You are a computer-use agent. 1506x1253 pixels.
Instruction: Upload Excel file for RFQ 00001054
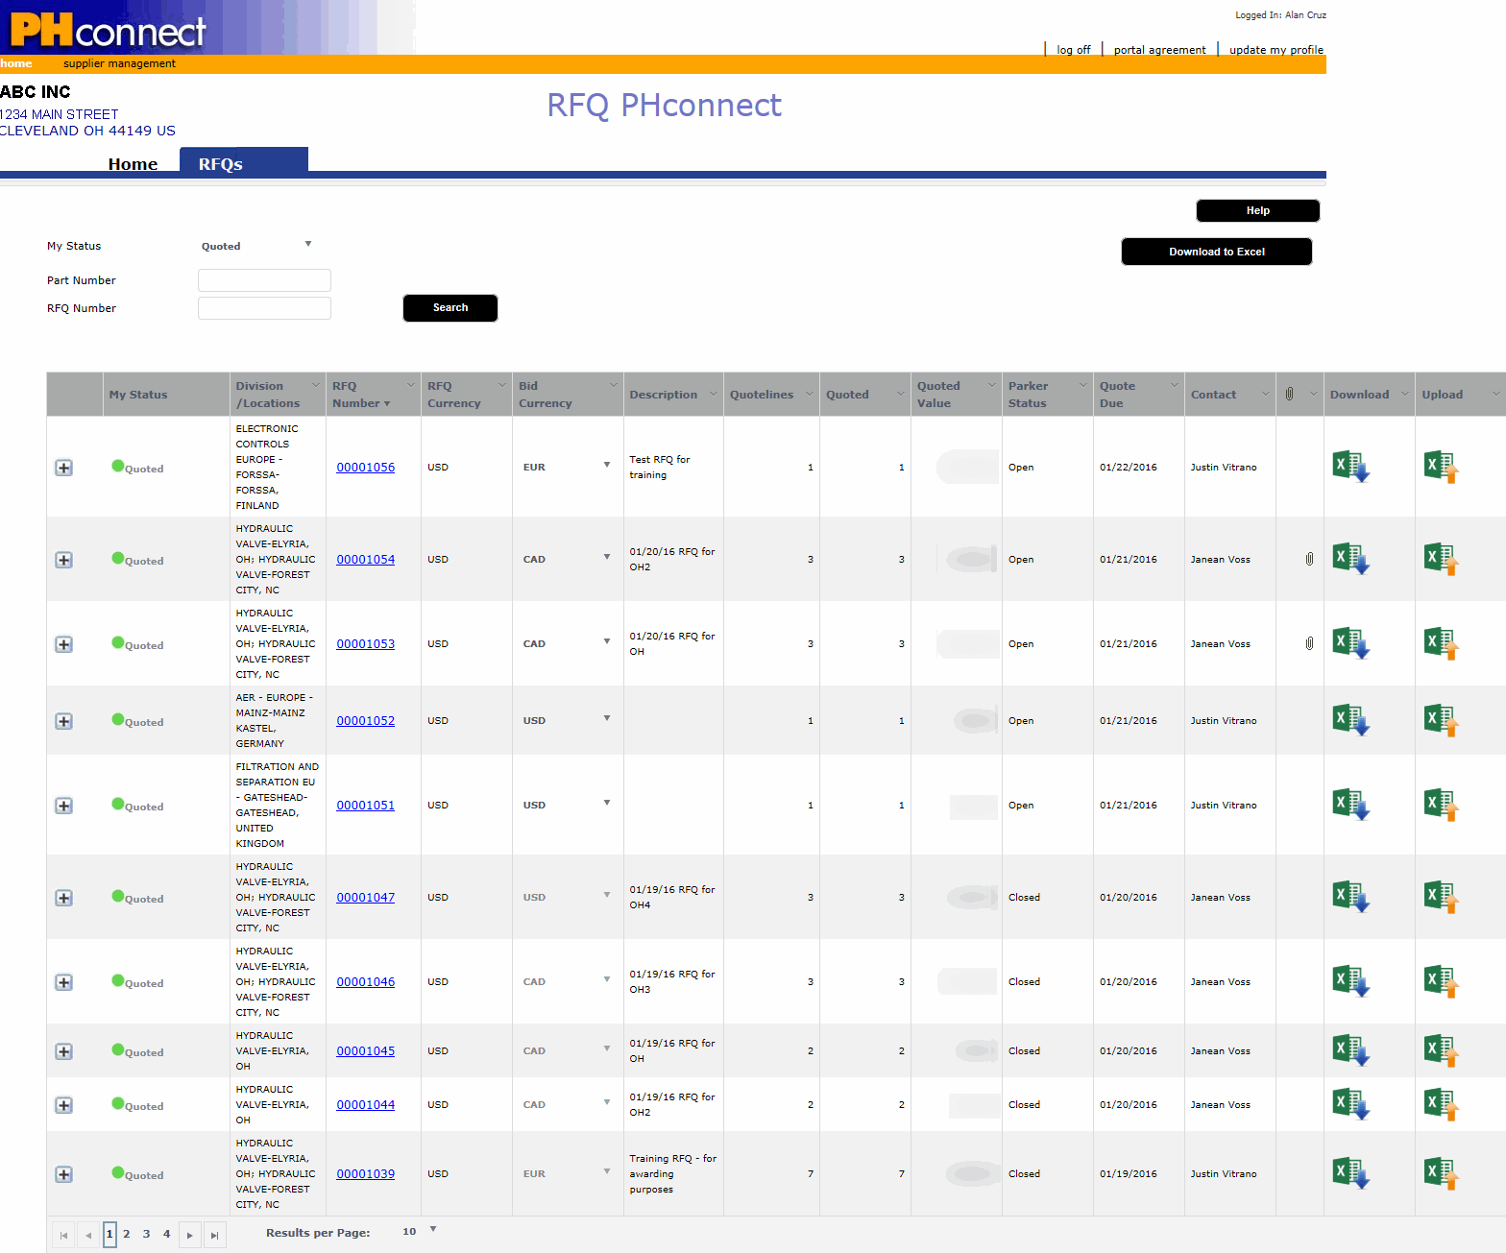pyautogui.click(x=1441, y=559)
